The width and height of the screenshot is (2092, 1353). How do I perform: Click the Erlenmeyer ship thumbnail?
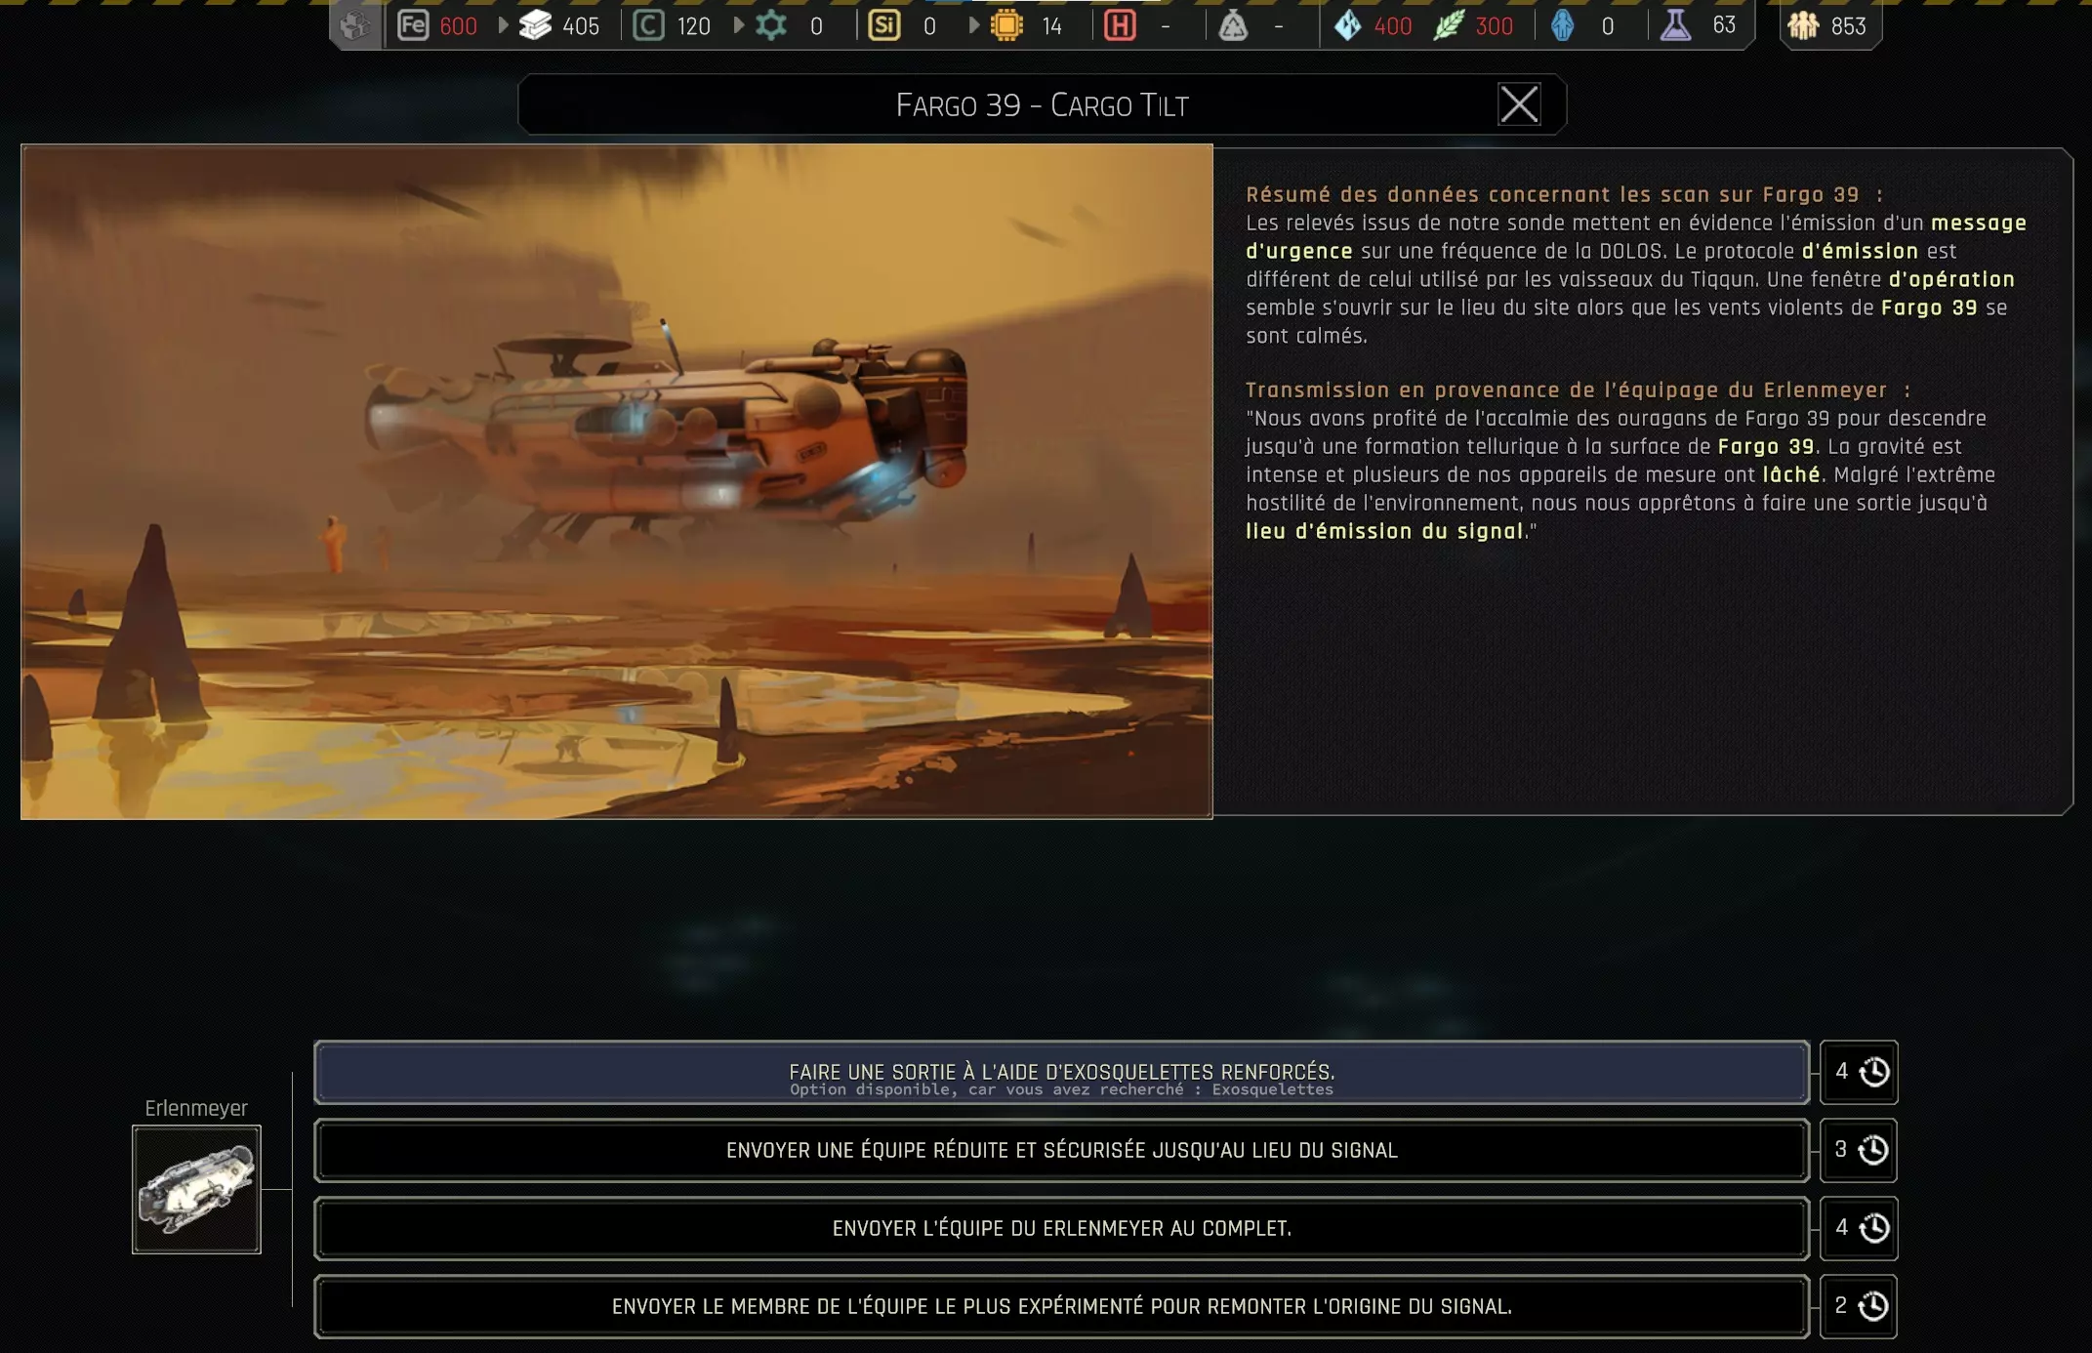[x=196, y=1189]
